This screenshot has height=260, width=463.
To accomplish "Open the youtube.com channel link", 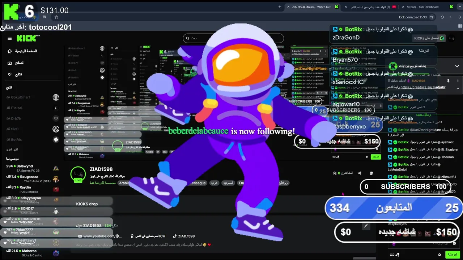I will 100,236.
